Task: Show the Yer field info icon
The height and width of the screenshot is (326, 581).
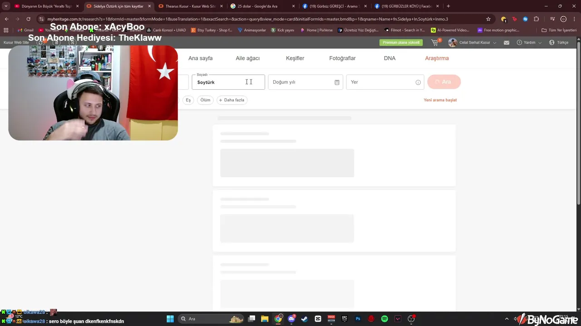Action: (418, 82)
